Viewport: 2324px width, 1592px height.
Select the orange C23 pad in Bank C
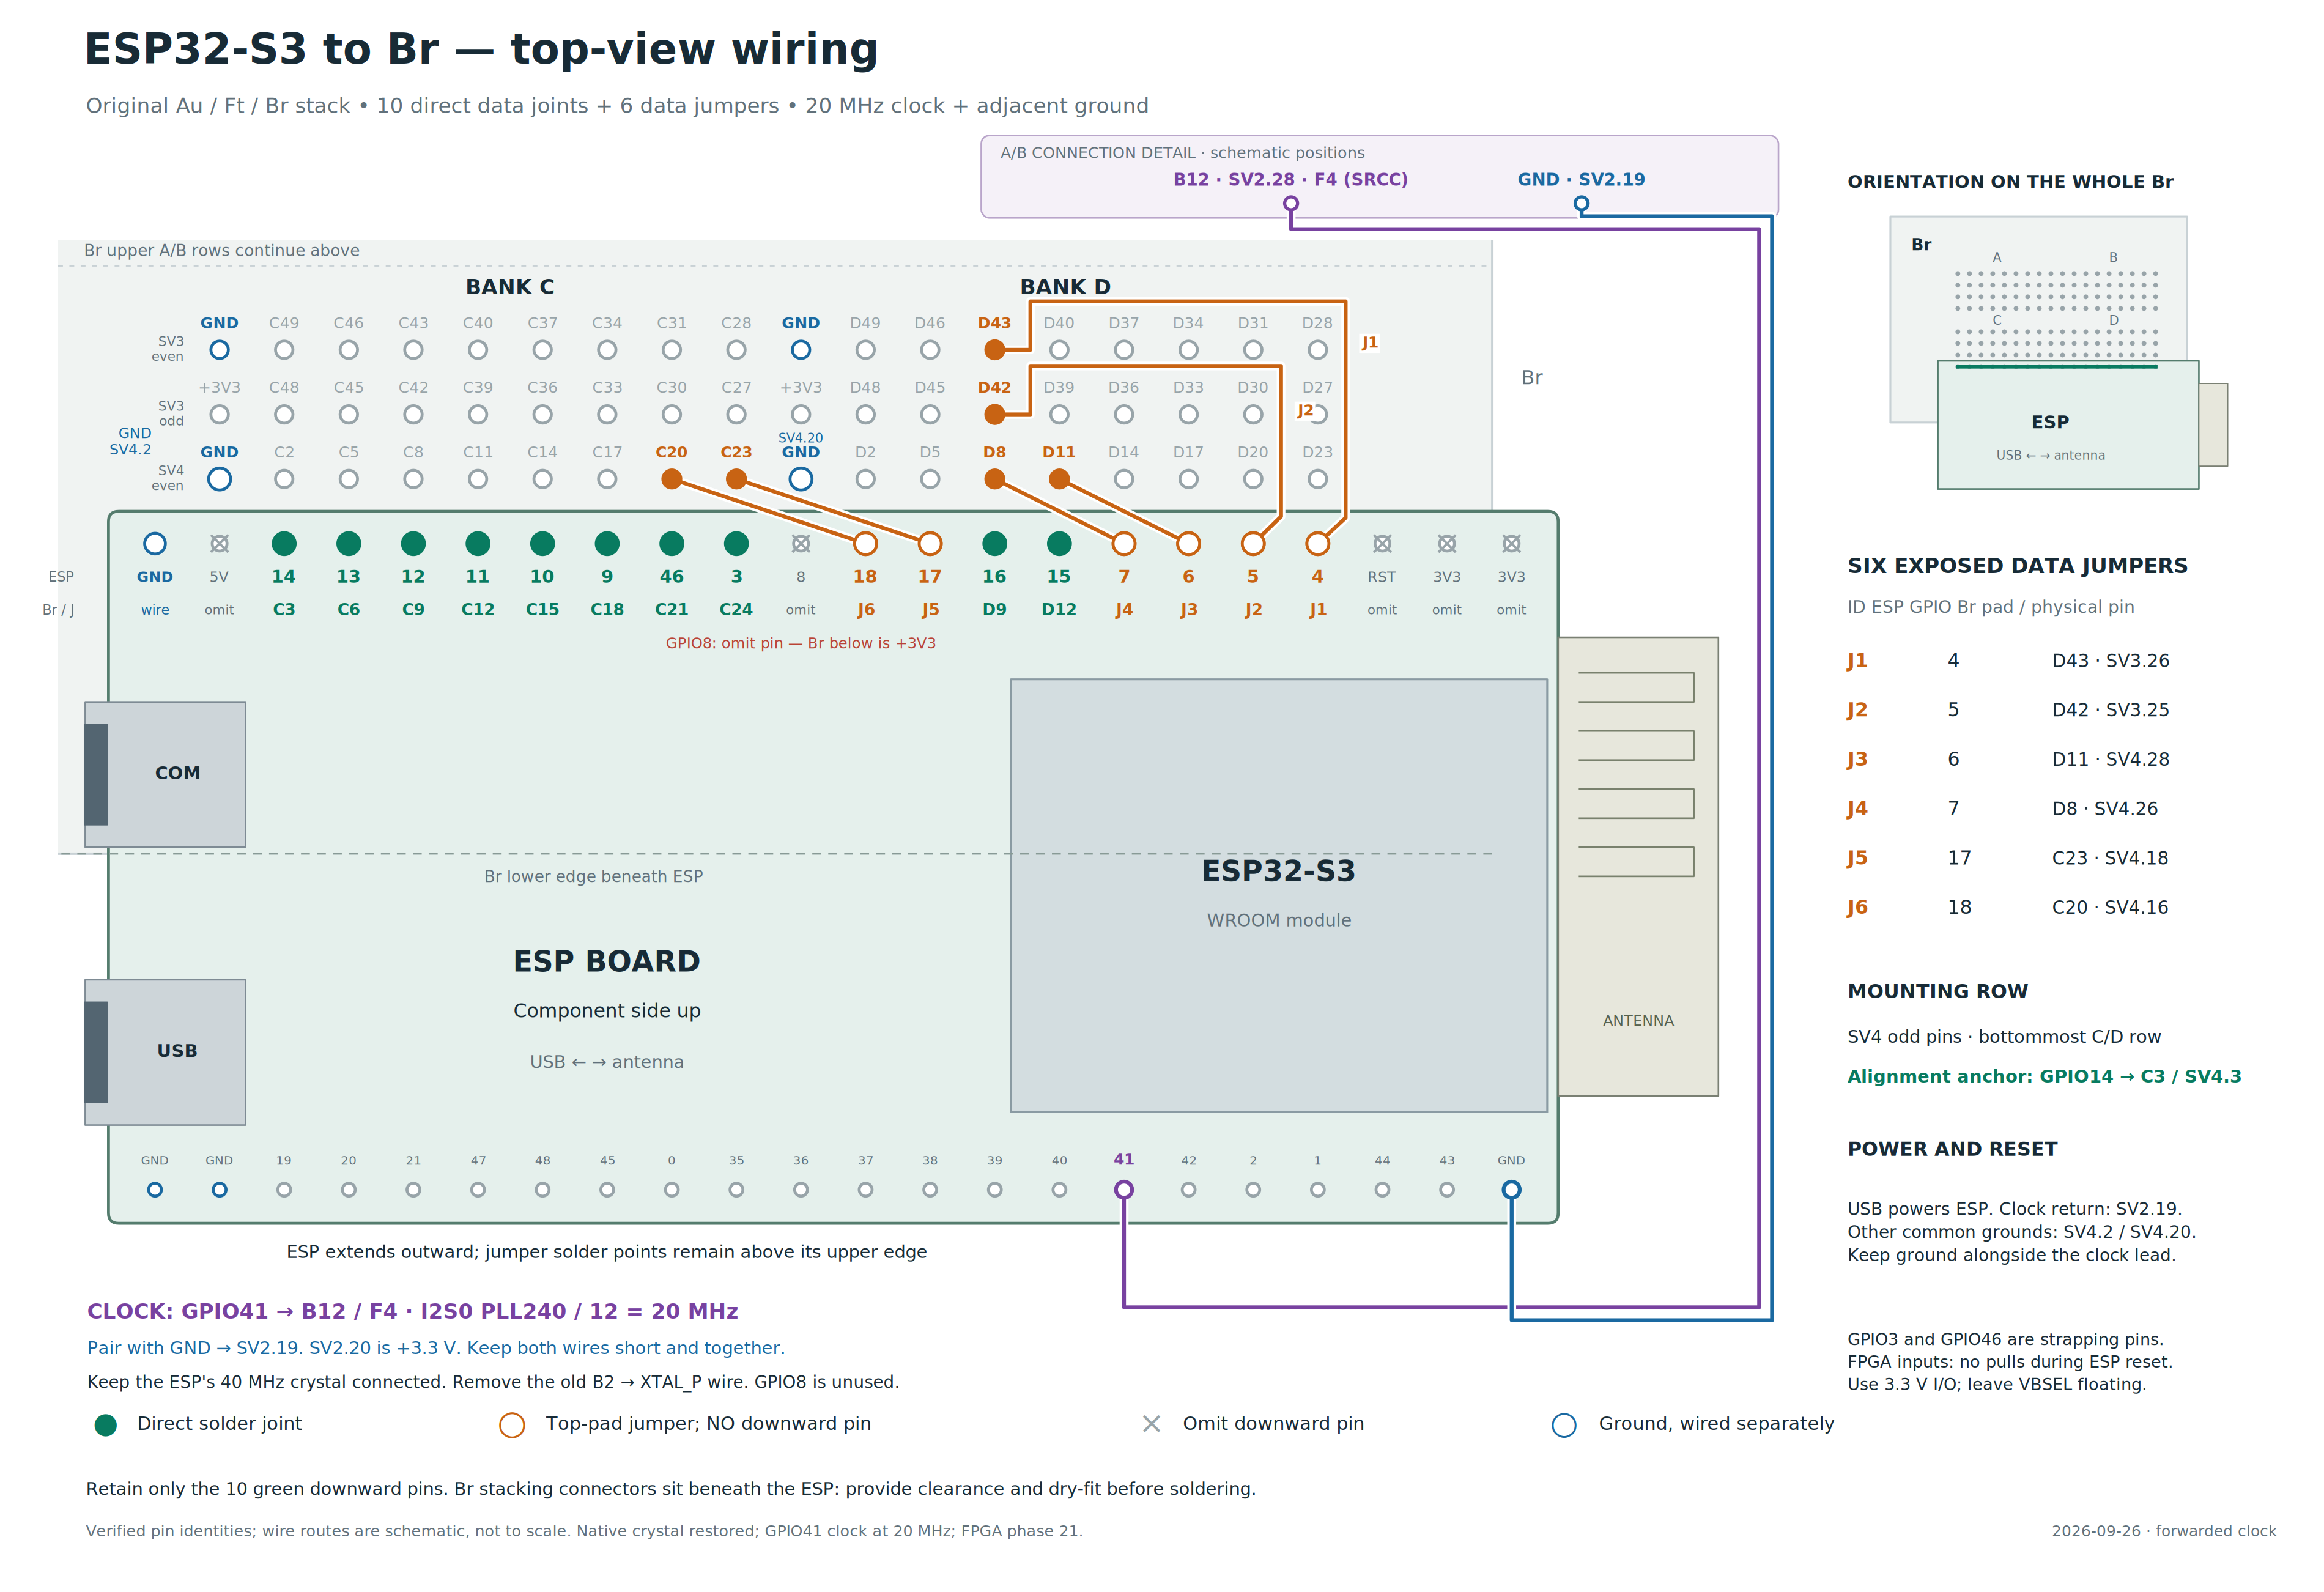[736, 479]
